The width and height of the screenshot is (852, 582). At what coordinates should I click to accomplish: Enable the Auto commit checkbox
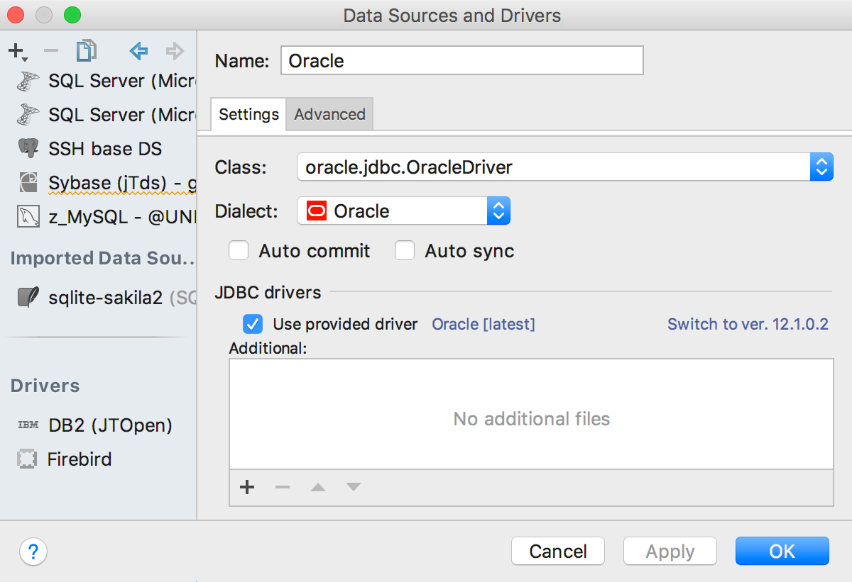pyautogui.click(x=239, y=251)
